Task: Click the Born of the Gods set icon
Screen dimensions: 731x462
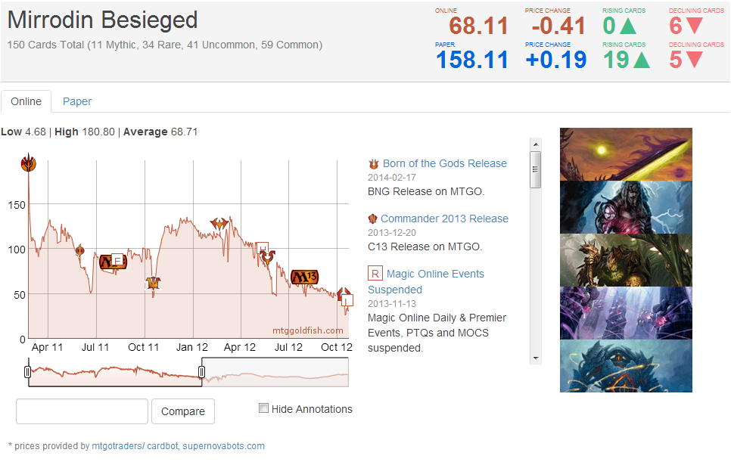Action: 373,163
